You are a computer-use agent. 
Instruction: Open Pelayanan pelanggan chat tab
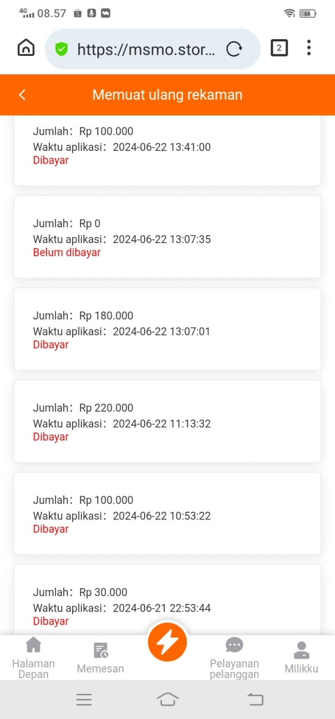coord(234,658)
